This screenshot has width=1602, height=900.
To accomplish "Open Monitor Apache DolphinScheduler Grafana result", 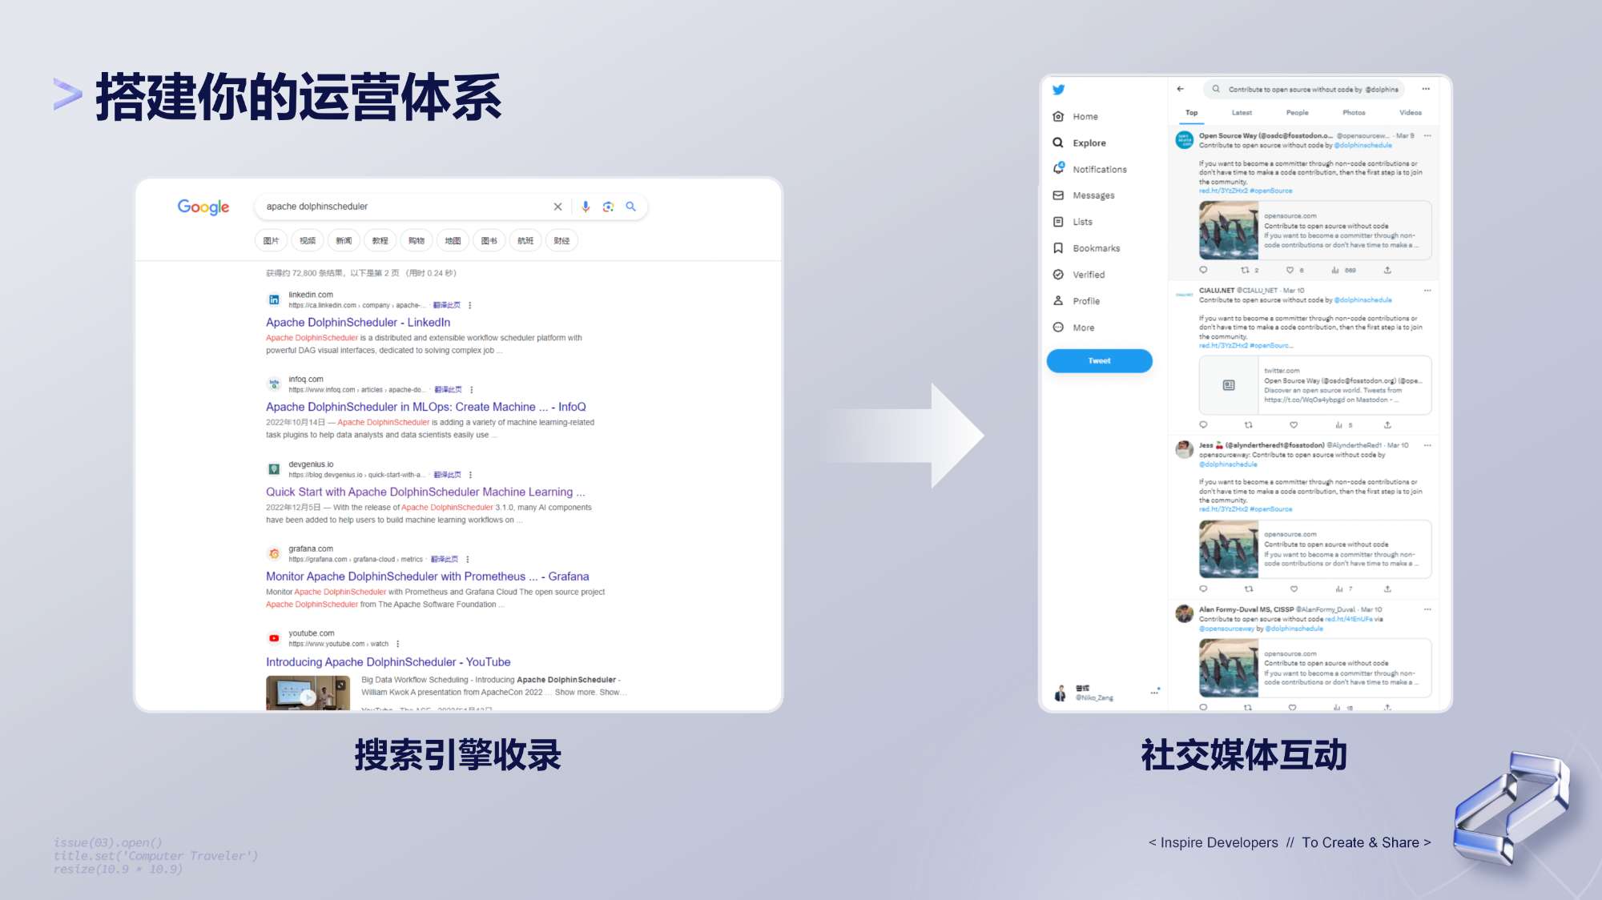I will tap(428, 577).
